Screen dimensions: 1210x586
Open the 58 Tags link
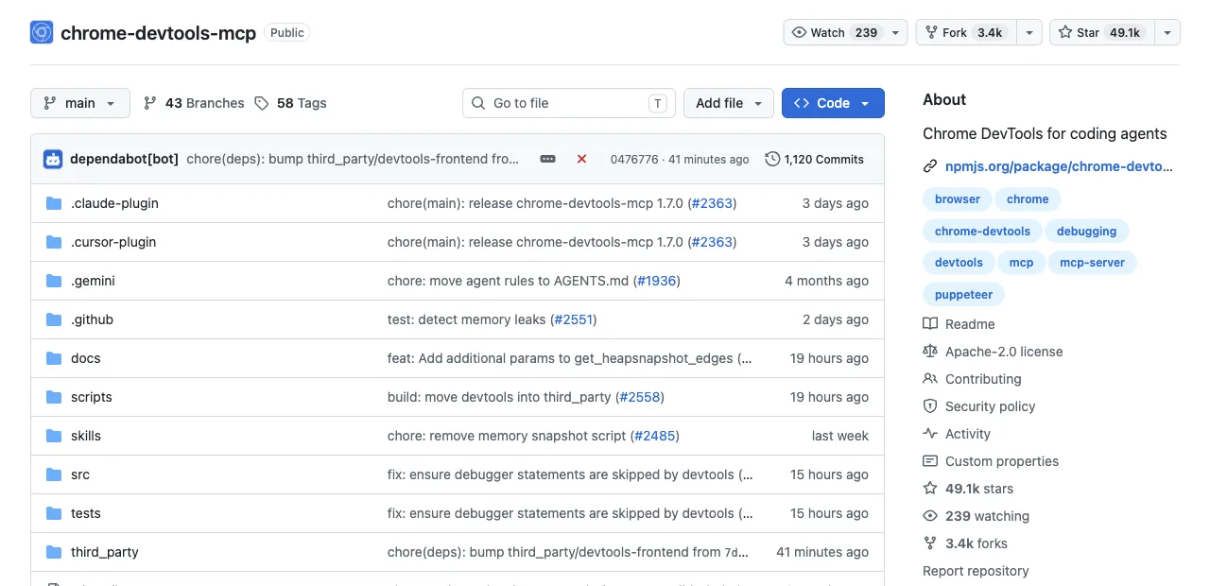click(x=291, y=103)
